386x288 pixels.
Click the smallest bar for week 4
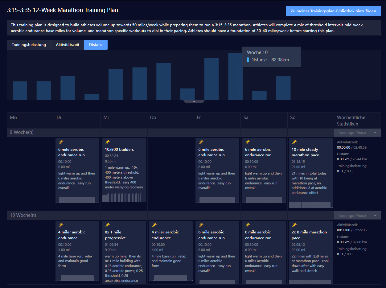[92, 97]
